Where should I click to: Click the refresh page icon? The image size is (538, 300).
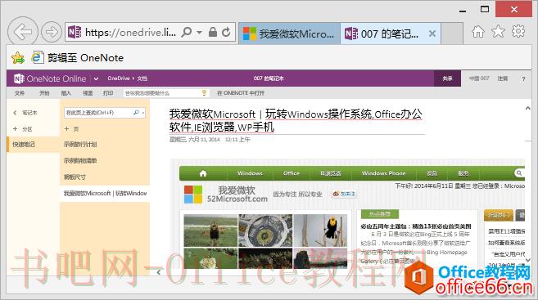click(x=226, y=32)
